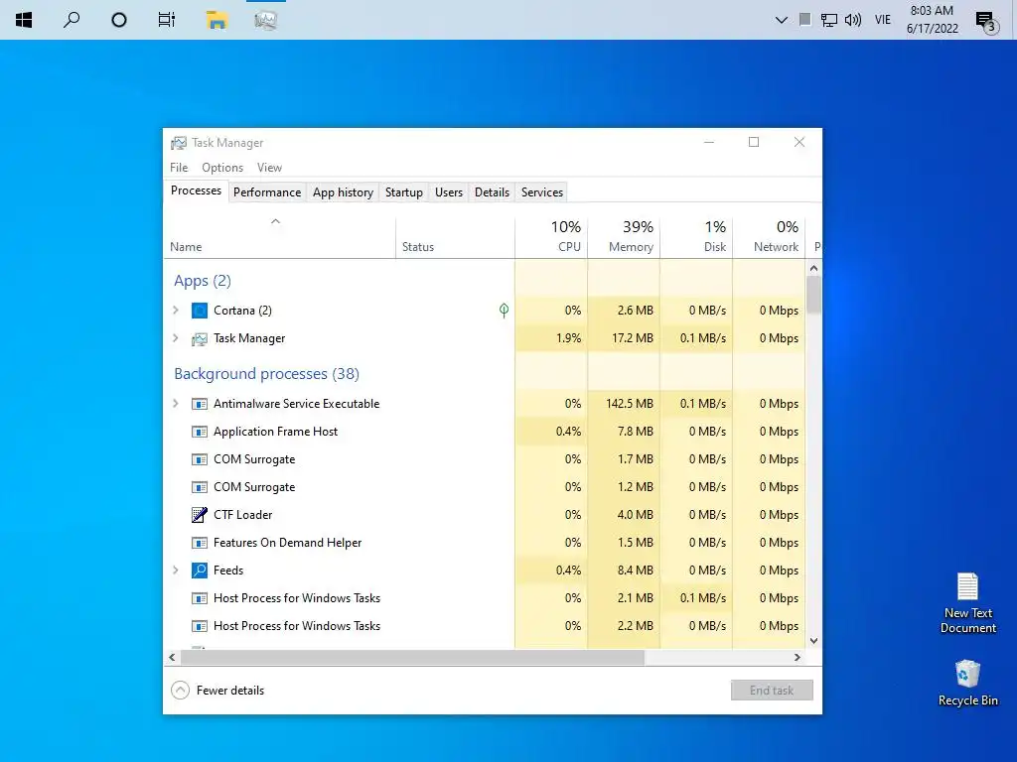Click the Task Manager title bar icon

179,143
